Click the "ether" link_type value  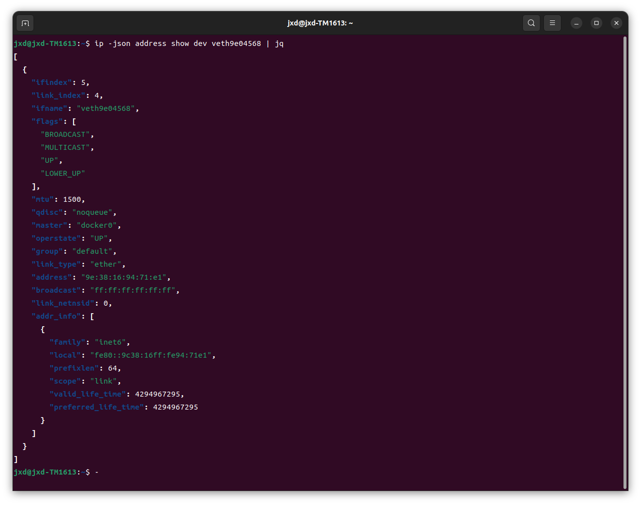point(106,264)
